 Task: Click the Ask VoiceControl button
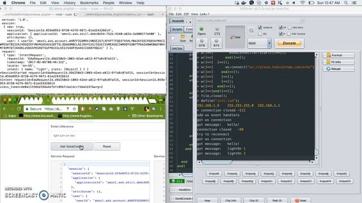[72, 147]
